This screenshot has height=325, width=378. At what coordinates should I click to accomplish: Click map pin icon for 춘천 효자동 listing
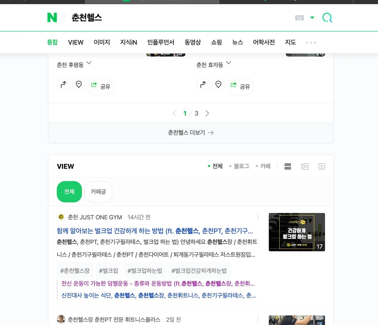tap(218, 84)
